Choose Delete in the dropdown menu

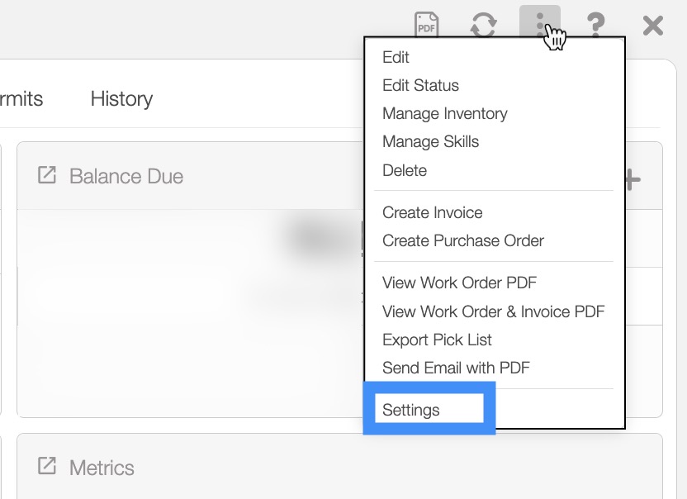[405, 171]
